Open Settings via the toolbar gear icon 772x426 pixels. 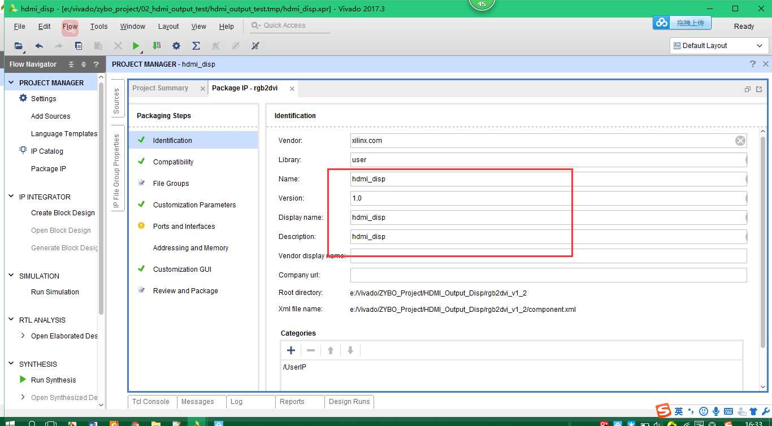click(176, 46)
